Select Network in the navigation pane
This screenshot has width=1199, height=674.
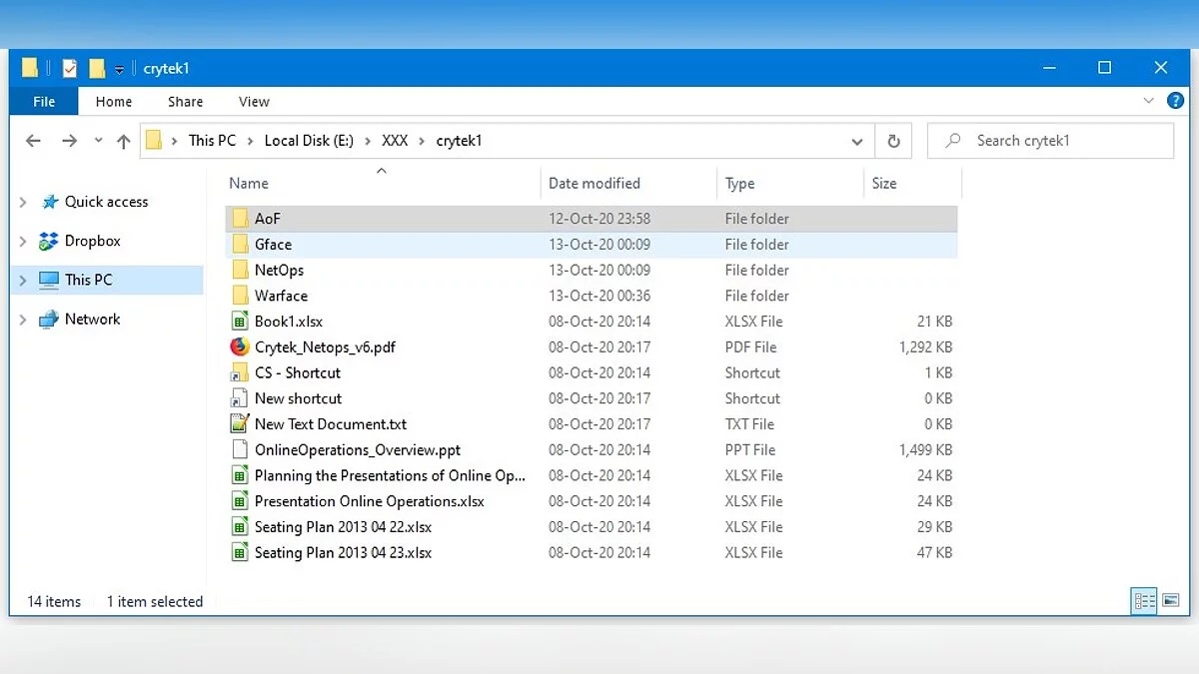coord(92,319)
